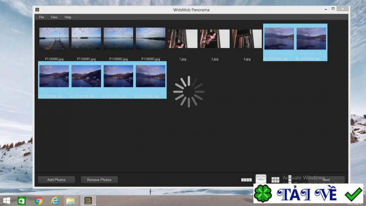Click the Remove Photos button
Image resolution: width=366 pixels, height=206 pixels.
tap(99, 179)
